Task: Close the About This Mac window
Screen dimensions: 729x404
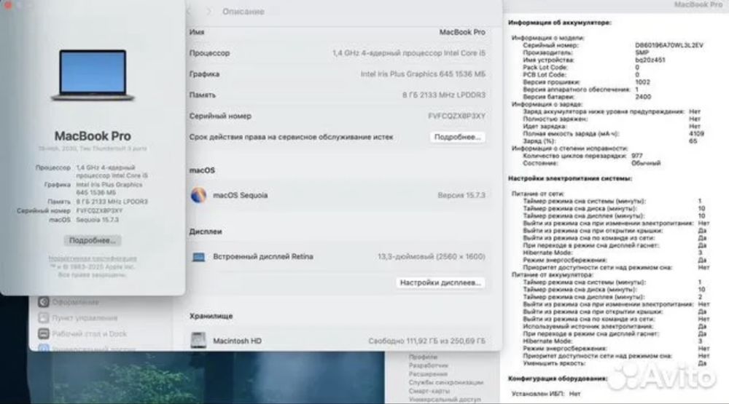Action: [x=7, y=4]
